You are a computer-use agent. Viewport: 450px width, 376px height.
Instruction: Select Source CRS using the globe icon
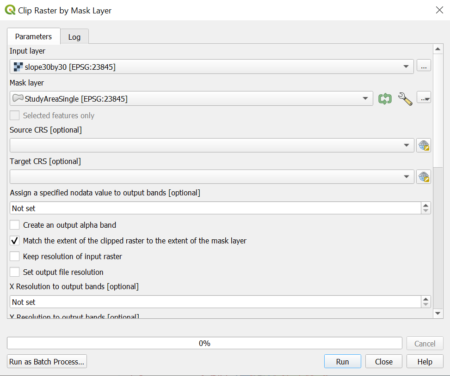tap(424, 146)
